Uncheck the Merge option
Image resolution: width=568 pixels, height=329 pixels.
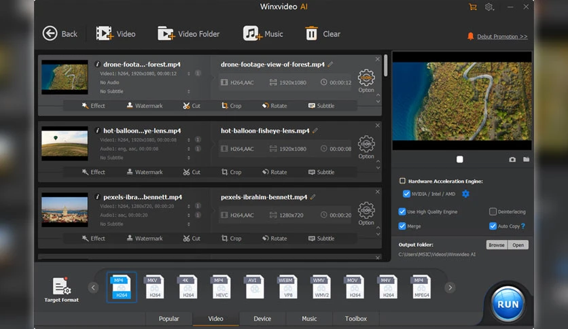click(402, 226)
